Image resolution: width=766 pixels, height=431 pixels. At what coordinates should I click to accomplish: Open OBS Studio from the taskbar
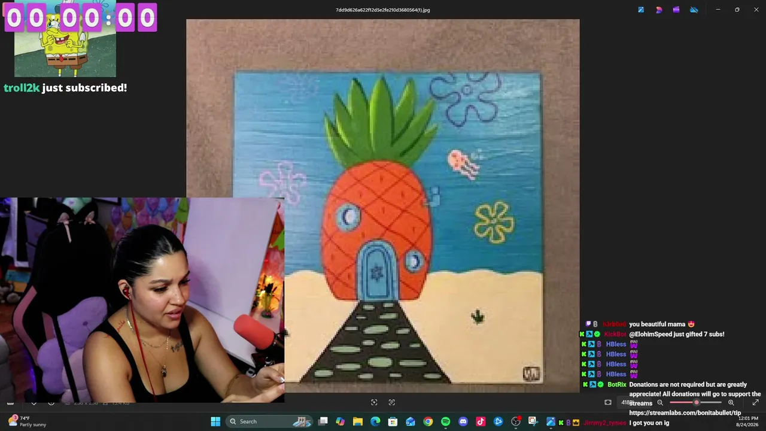tap(515, 421)
